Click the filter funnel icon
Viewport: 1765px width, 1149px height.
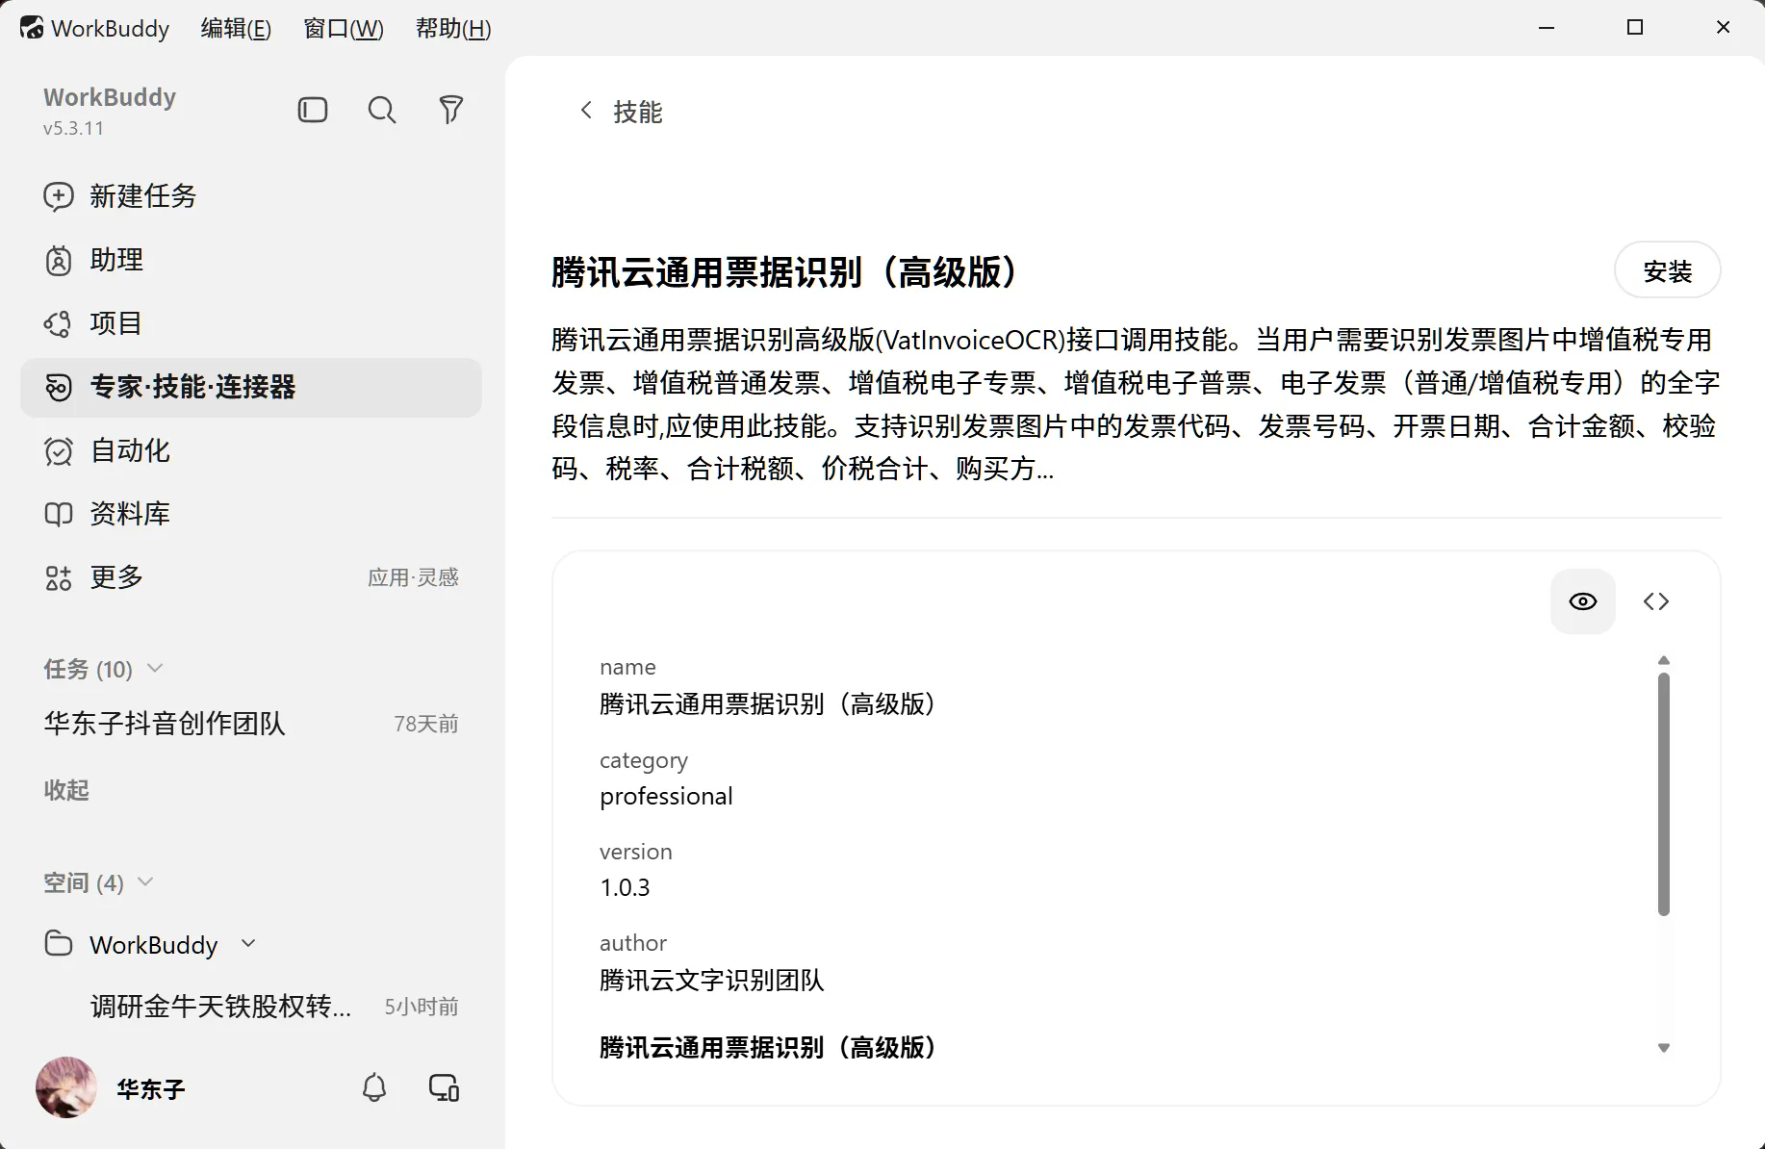(x=450, y=111)
